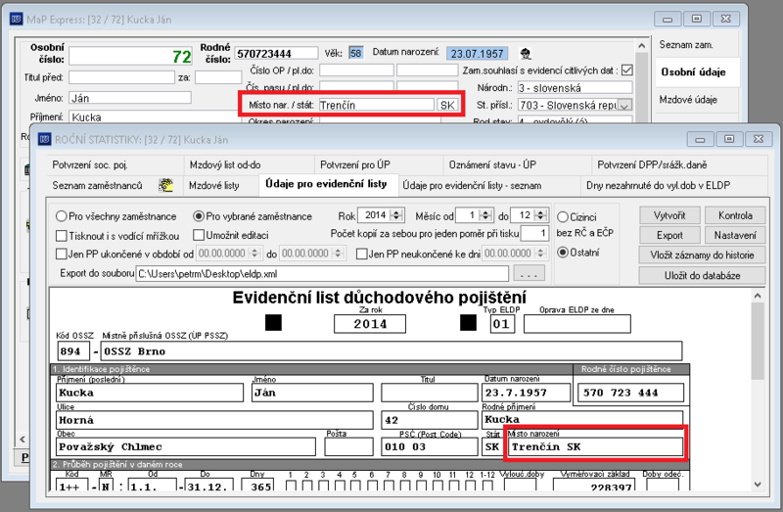Select Údaje pro evidenční listy tab
The image size is (783, 512).
point(328,184)
